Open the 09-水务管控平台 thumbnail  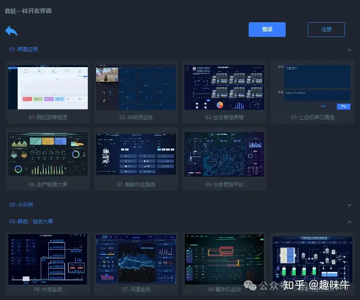[x=224, y=154]
